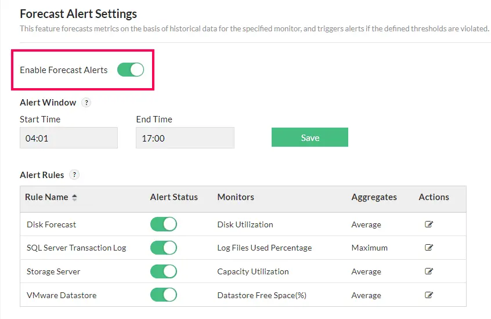
Task: Click the Alert Status column header
Action: click(174, 197)
